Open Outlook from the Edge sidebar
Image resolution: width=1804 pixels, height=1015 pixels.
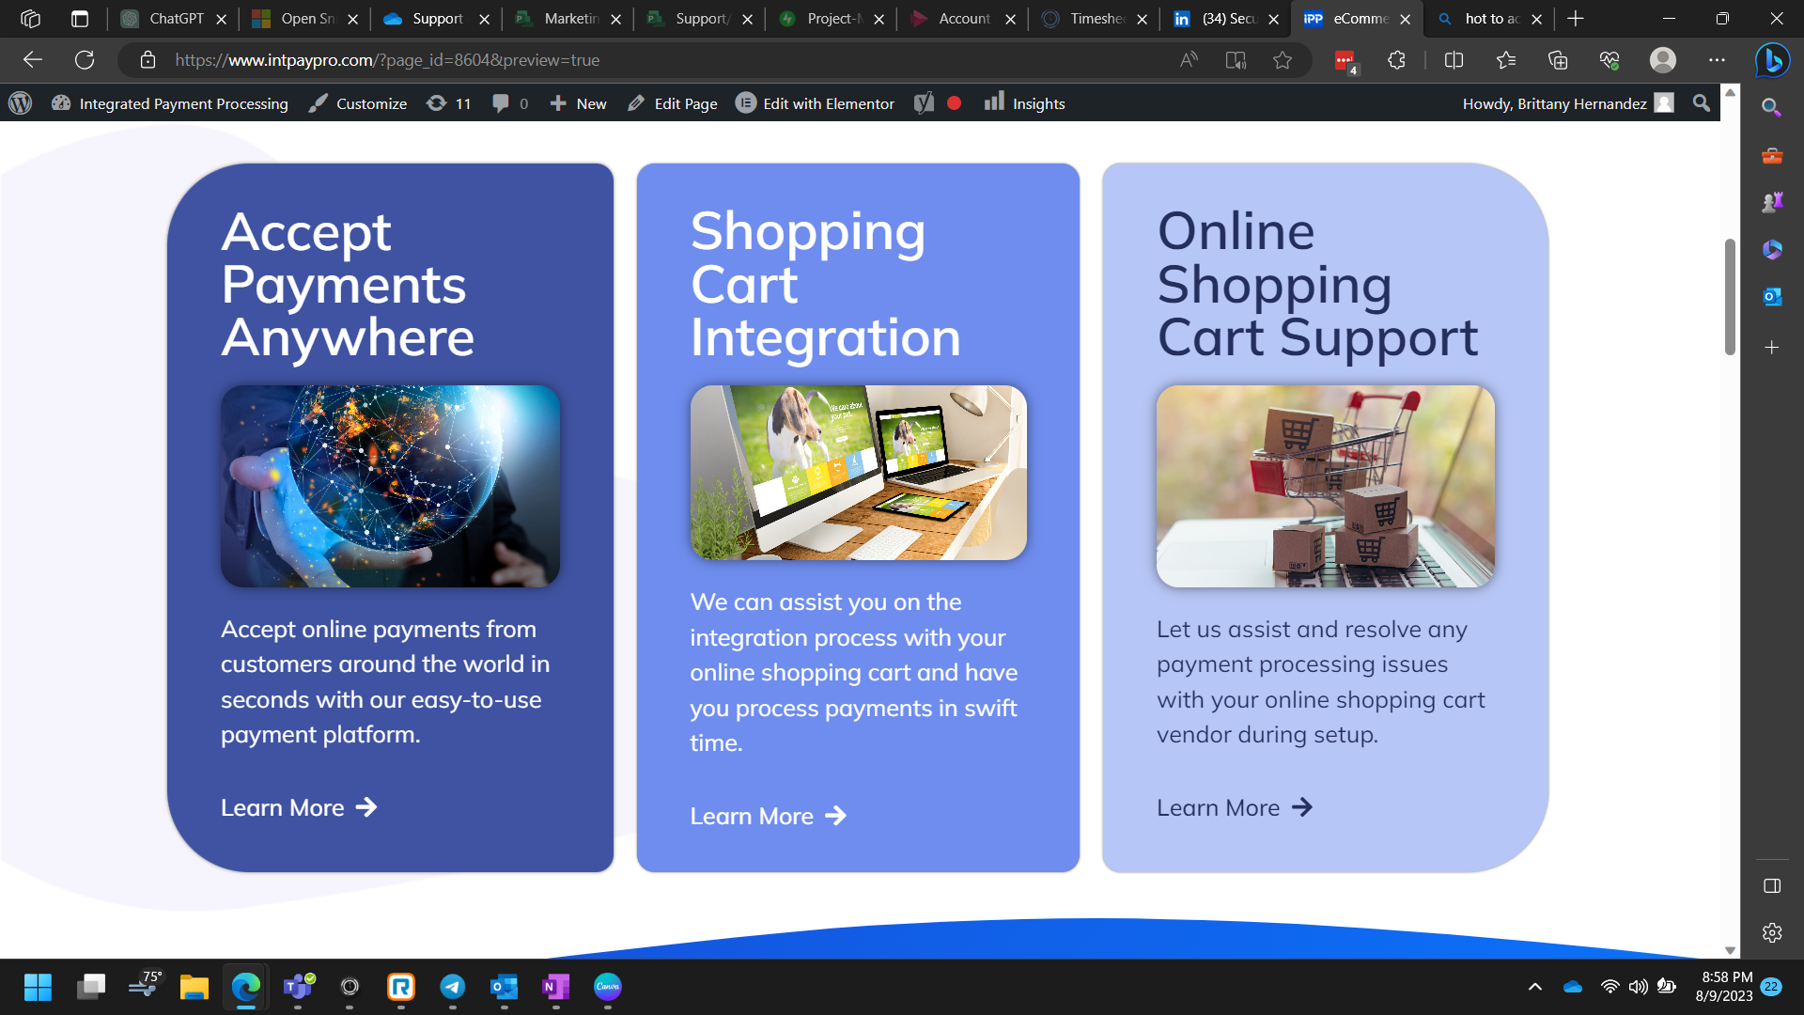coord(1770,296)
